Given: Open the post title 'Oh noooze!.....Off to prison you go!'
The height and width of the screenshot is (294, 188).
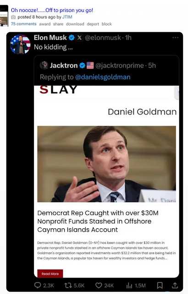Looking at the screenshot, I should click(52, 10).
